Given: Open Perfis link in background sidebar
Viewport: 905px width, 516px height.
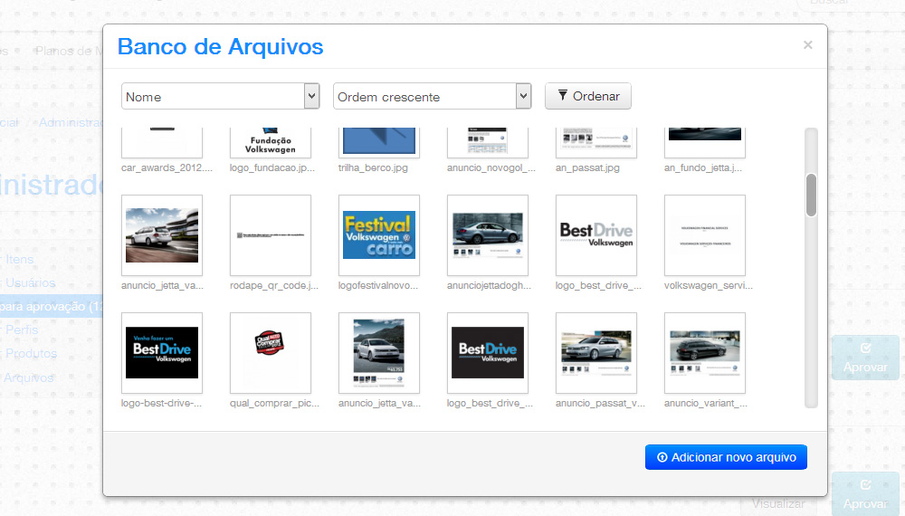Looking at the screenshot, I should click(22, 330).
